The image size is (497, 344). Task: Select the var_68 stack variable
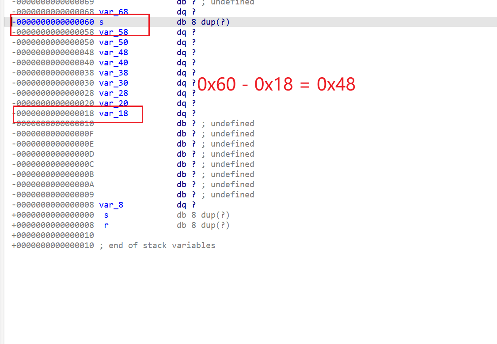point(114,12)
